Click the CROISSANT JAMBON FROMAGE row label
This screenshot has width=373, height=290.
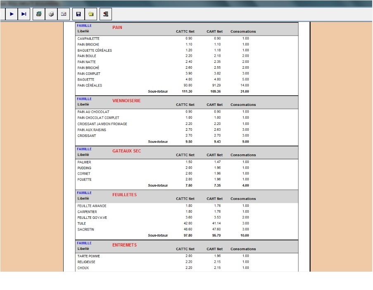[102, 124]
